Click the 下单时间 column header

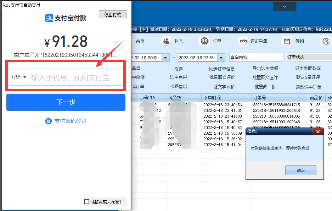226,98
